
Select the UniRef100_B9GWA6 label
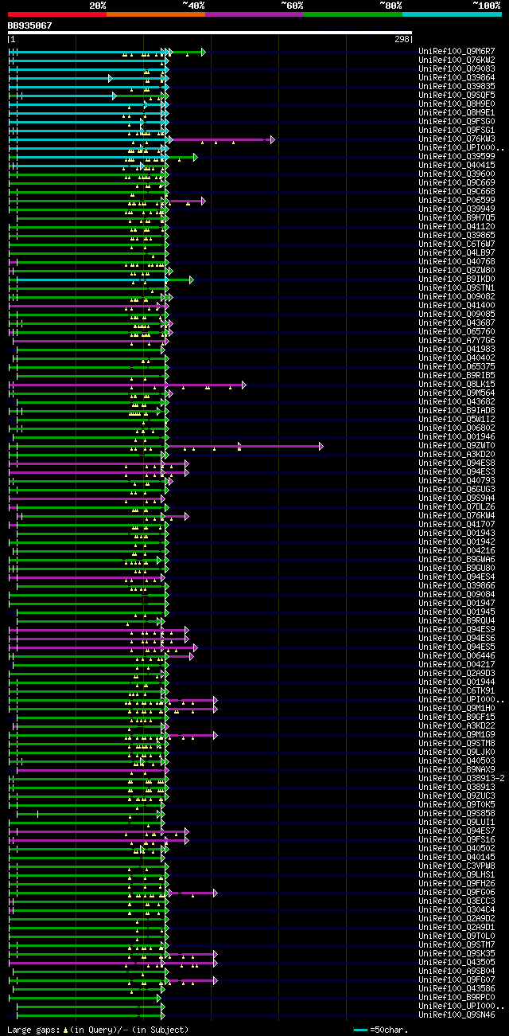click(457, 560)
